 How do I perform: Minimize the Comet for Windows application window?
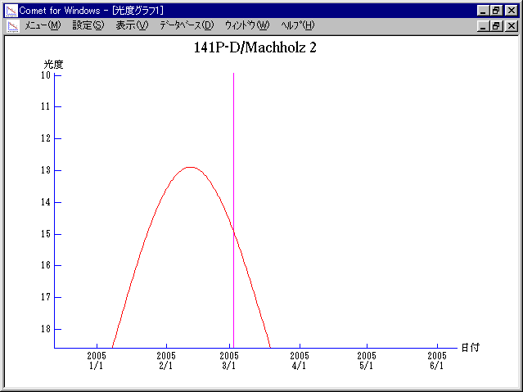pyautogui.click(x=483, y=10)
